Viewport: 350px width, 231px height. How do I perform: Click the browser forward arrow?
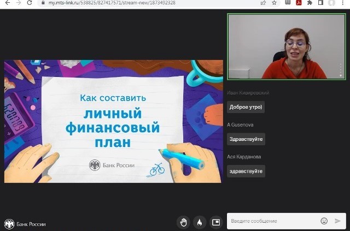pyautogui.click(x=19, y=3)
